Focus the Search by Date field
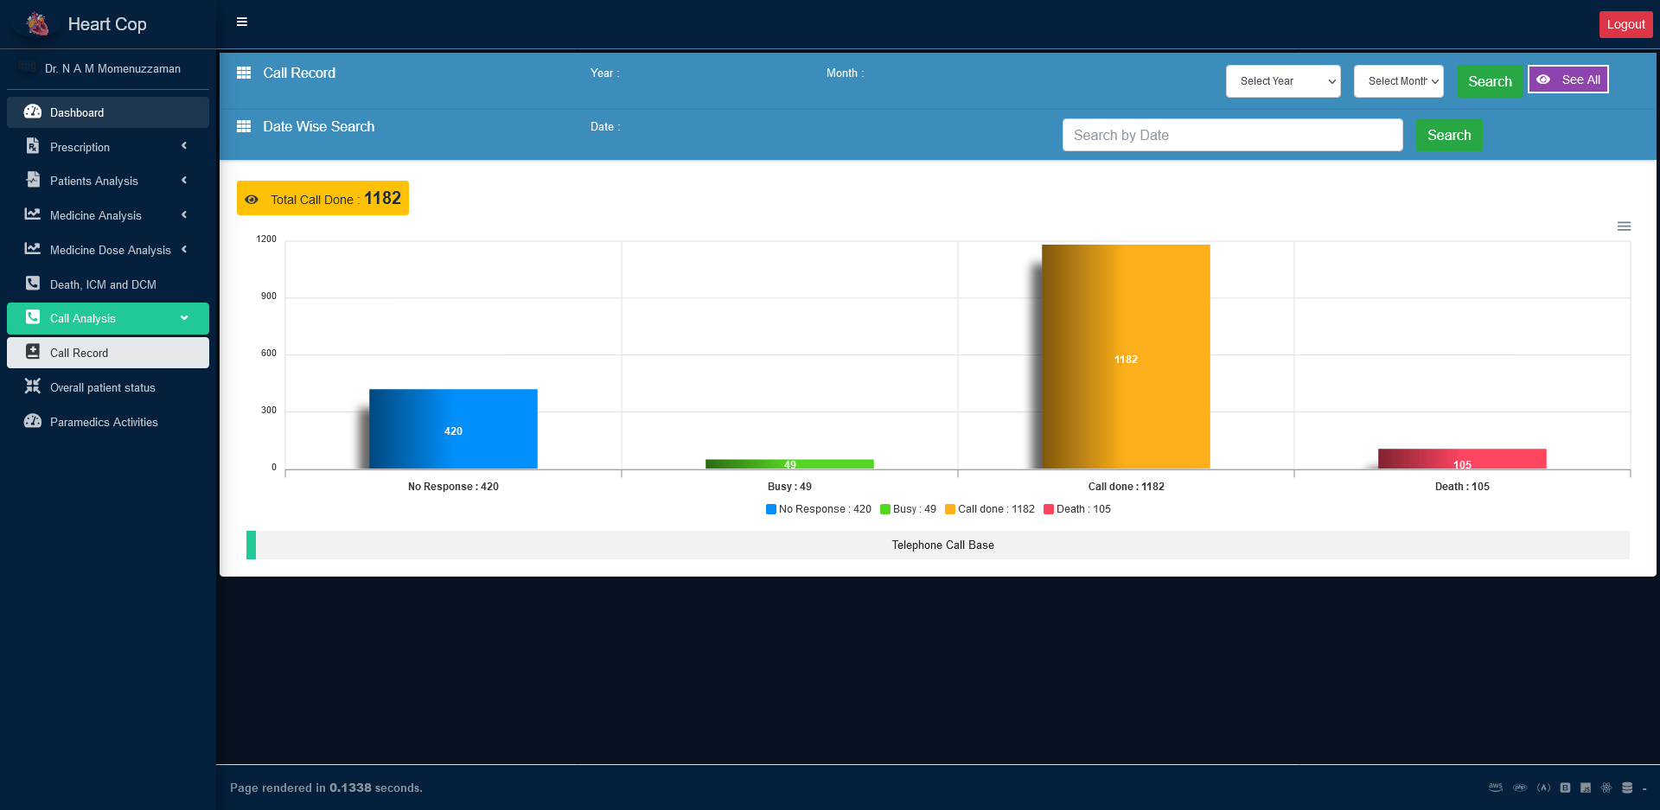 pos(1232,135)
